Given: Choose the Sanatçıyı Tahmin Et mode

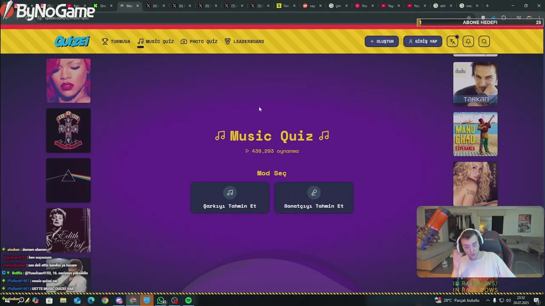Looking at the screenshot, I should click(x=314, y=198).
